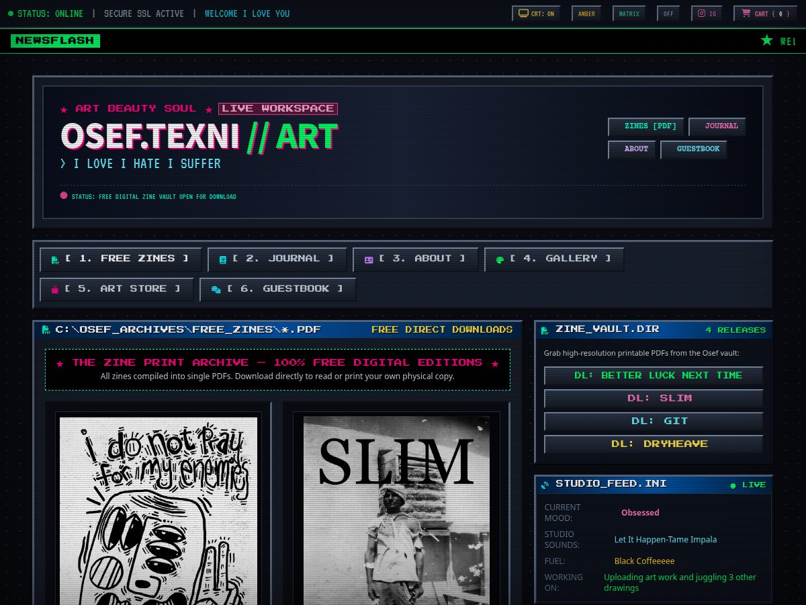Switch to the AMBER theme

(x=586, y=13)
